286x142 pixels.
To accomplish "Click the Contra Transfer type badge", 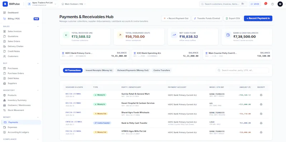I will (102, 123).
